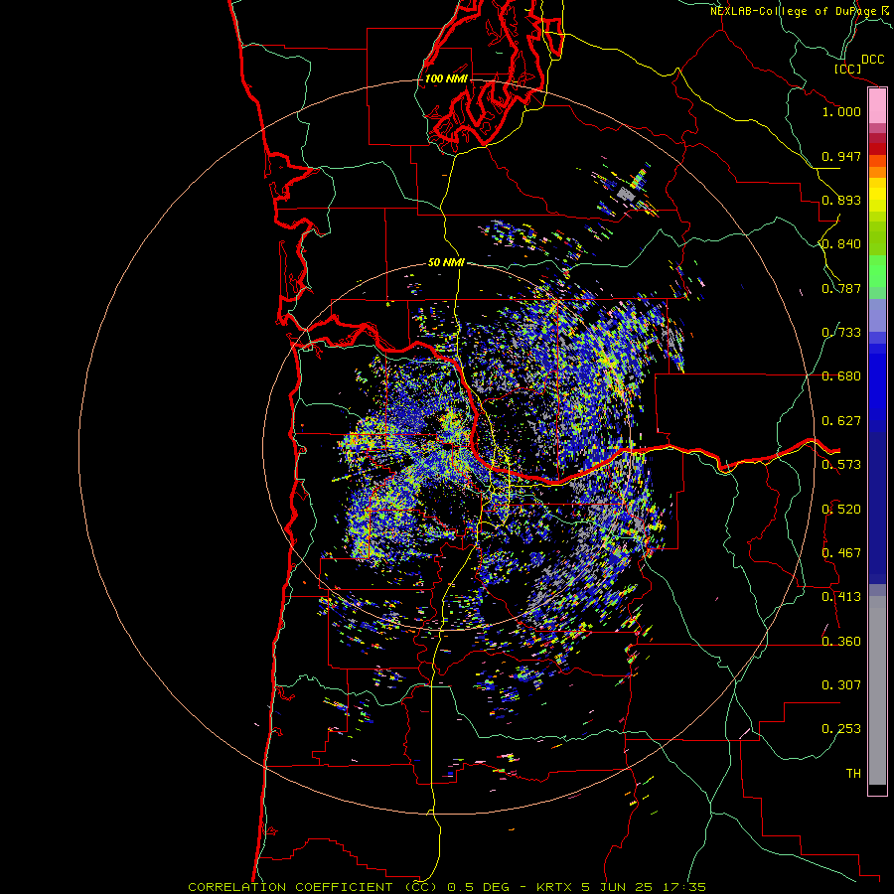The width and height of the screenshot is (894, 894).
Task: Click the 0.893 legend value
Action: coord(841,200)
